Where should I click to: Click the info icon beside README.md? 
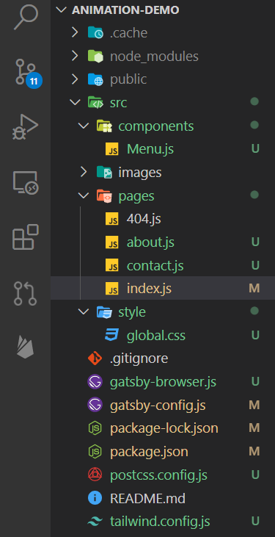pyautogui.click(x=95, y=498)
